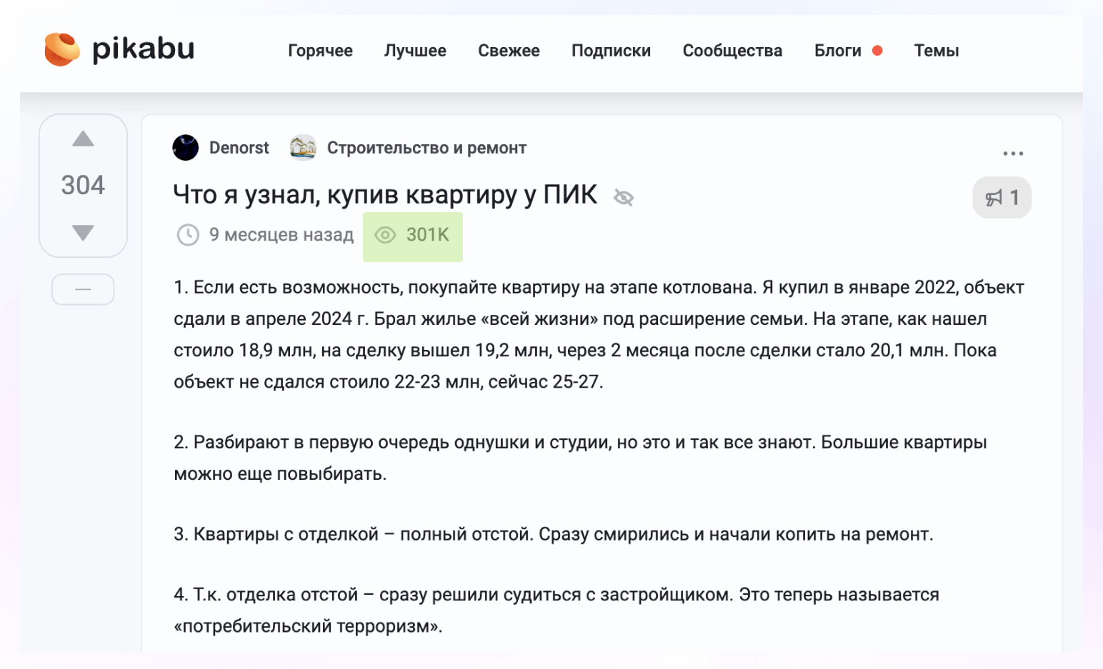This screenshot has height=669, width=1103.
Task: Click the minus button under the rating box
Action: pos(83,289)
